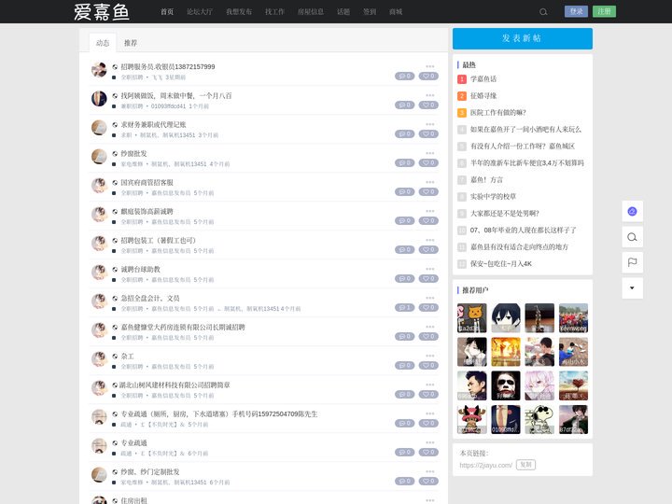
Task: Click comment bubble on 招聘服务员.收银员 post
Action: coord(404,77)
